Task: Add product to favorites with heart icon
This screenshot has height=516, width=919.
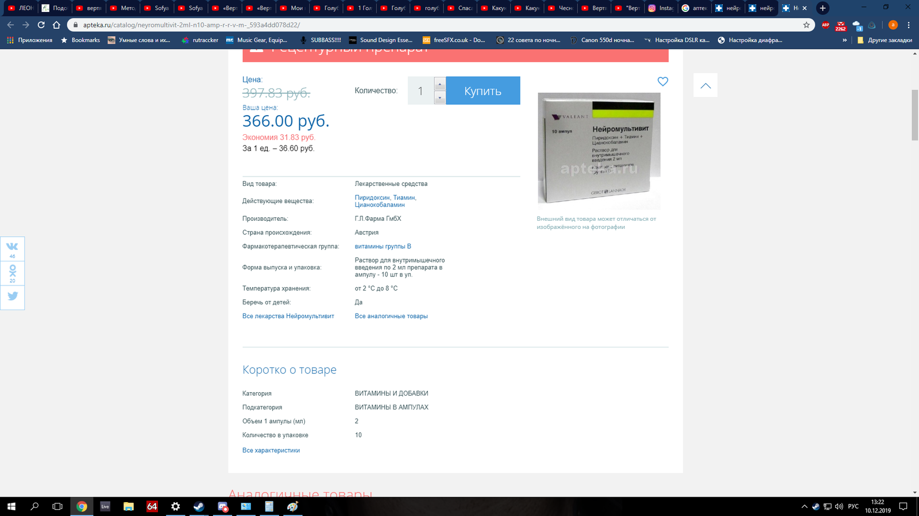Action: coord(663,82)
